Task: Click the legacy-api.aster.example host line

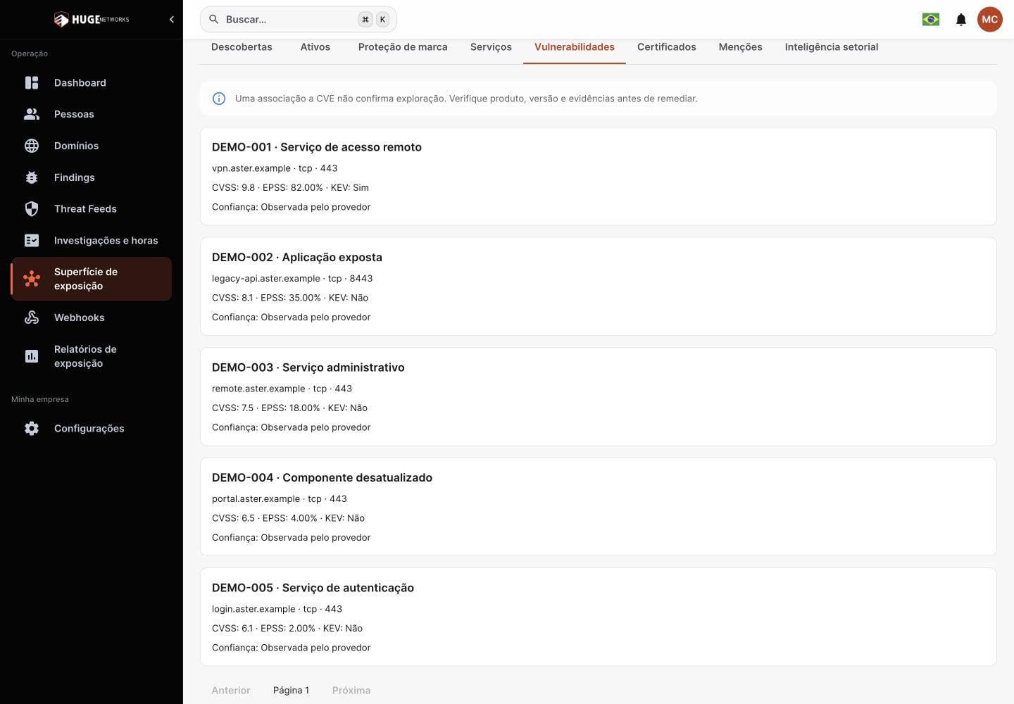Action: click(292, 279)
